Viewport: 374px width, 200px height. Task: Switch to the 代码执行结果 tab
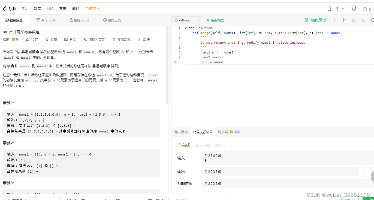(x=203, y=132)
